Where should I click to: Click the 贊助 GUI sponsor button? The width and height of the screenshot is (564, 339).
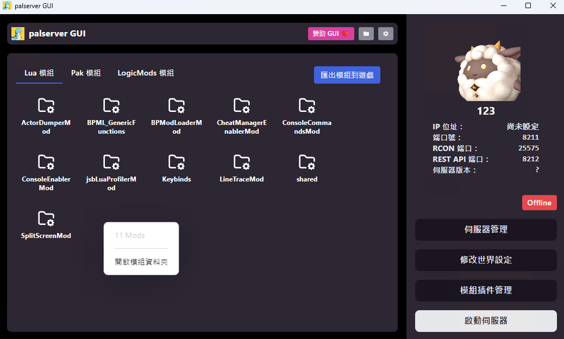(x=331, y=34)
